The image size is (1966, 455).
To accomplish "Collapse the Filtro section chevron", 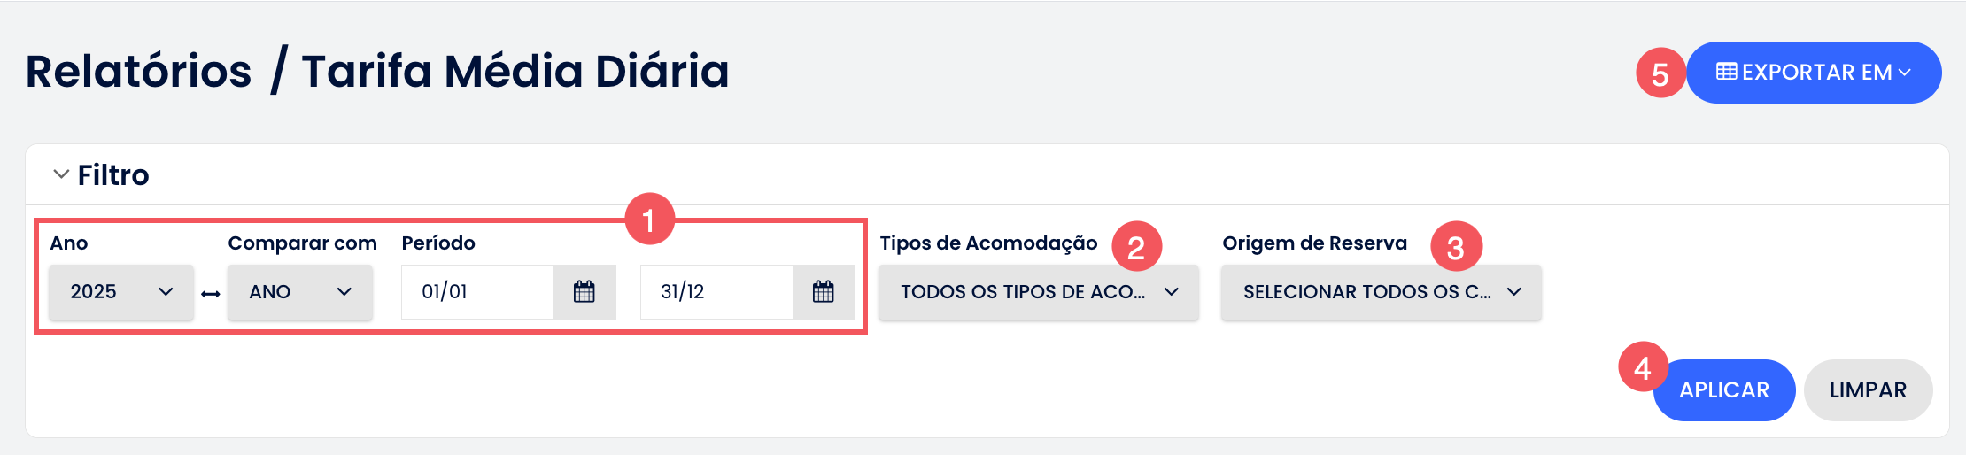I will [x=61, y=174].
